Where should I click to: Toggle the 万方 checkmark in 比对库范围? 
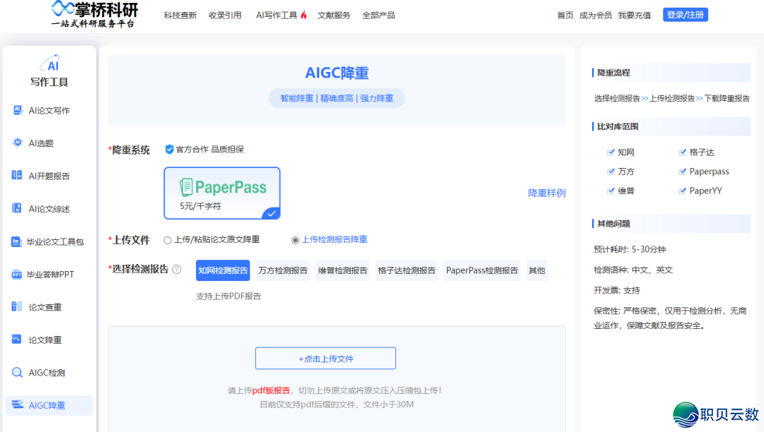click(x=610, y=171)
